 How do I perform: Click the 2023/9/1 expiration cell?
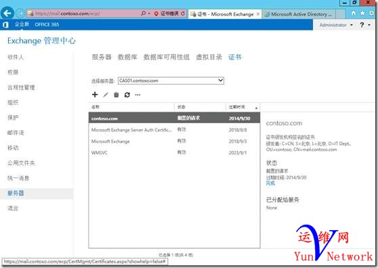pos(238,153)
